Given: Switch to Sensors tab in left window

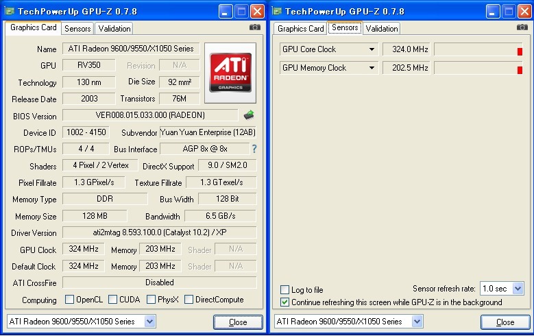Looking at the screenshot, I should point(77,29).
